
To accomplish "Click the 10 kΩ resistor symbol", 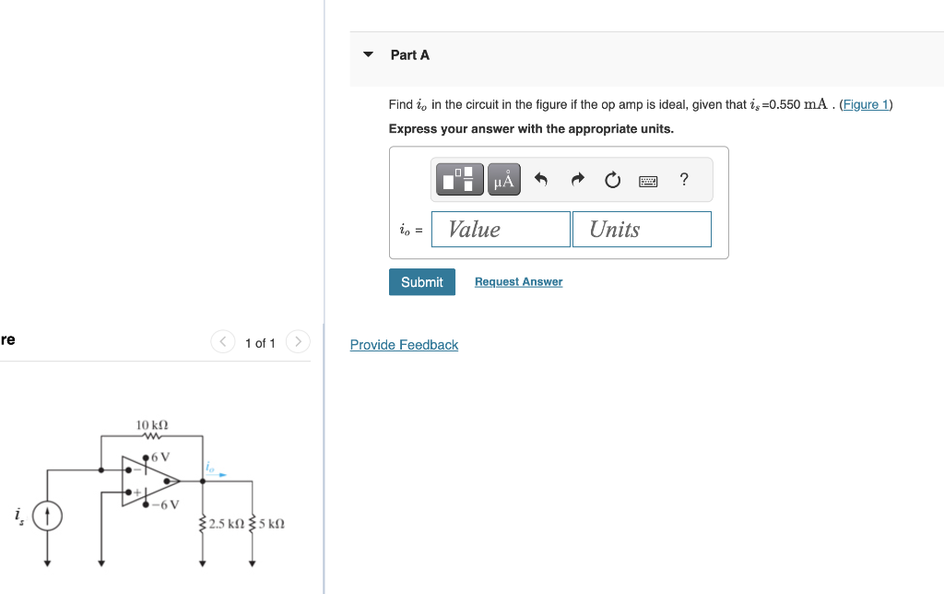I will 149,435.
